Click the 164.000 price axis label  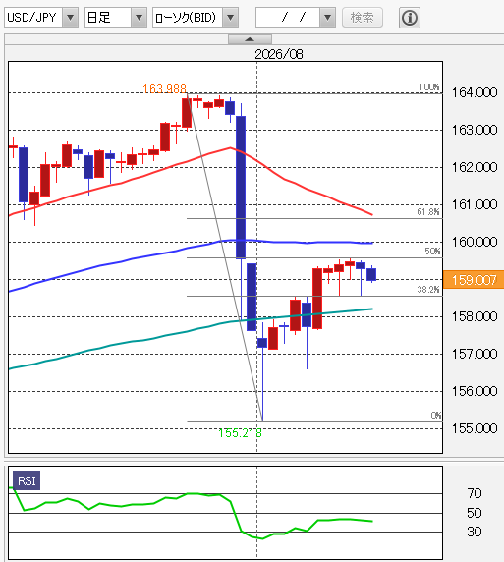click(475, 92)
